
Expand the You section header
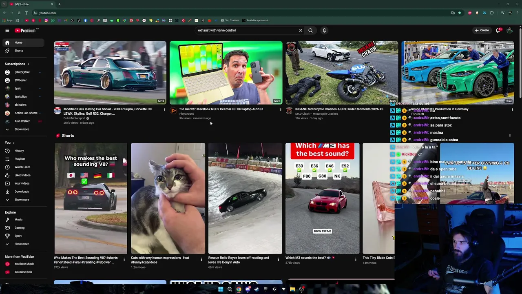point(10,143)
